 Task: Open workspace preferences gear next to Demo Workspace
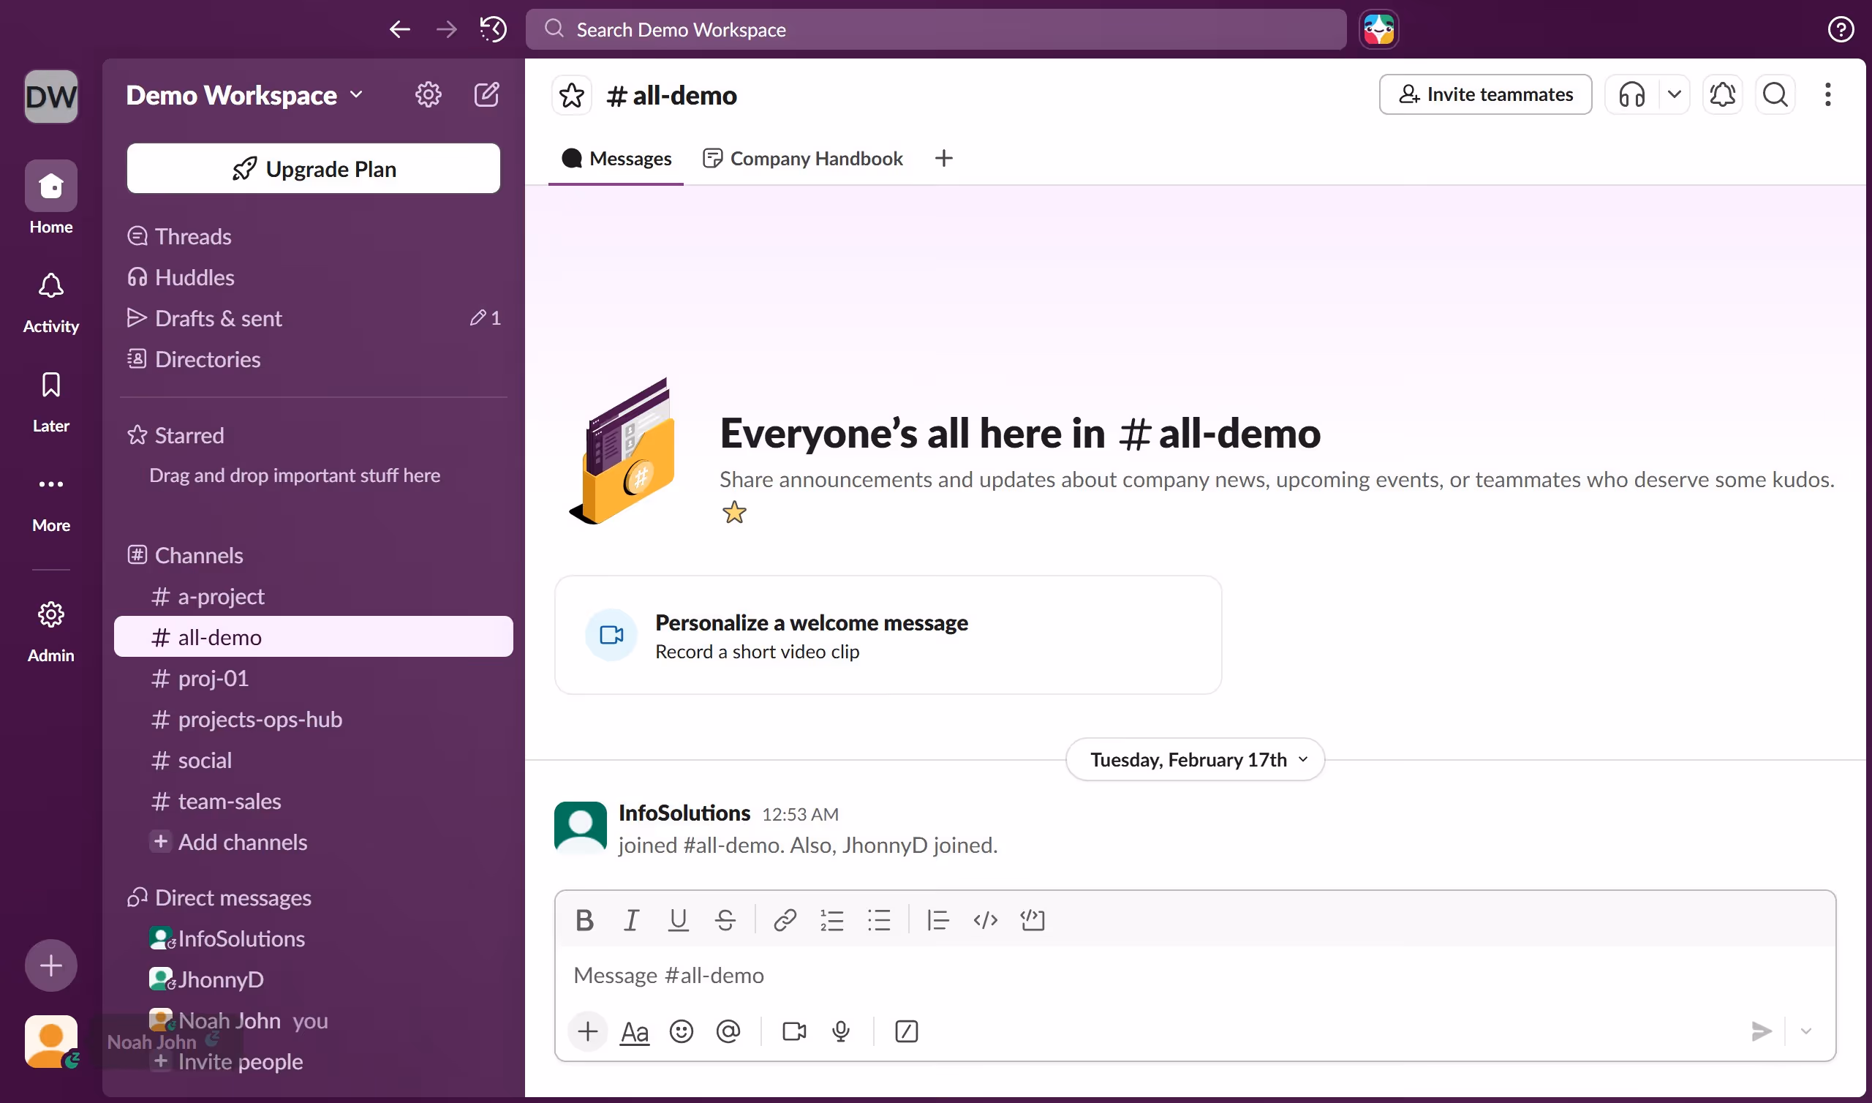coord(428,94)
